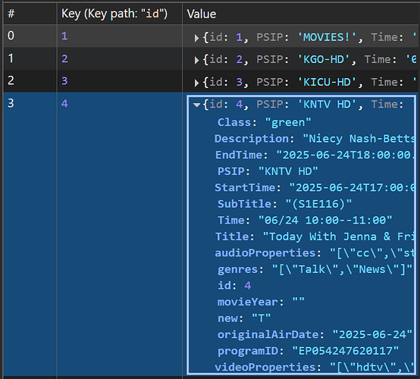Screen dimensions: 420x379
Task: Select the genres Talk News property
Action: pos(315,269)
